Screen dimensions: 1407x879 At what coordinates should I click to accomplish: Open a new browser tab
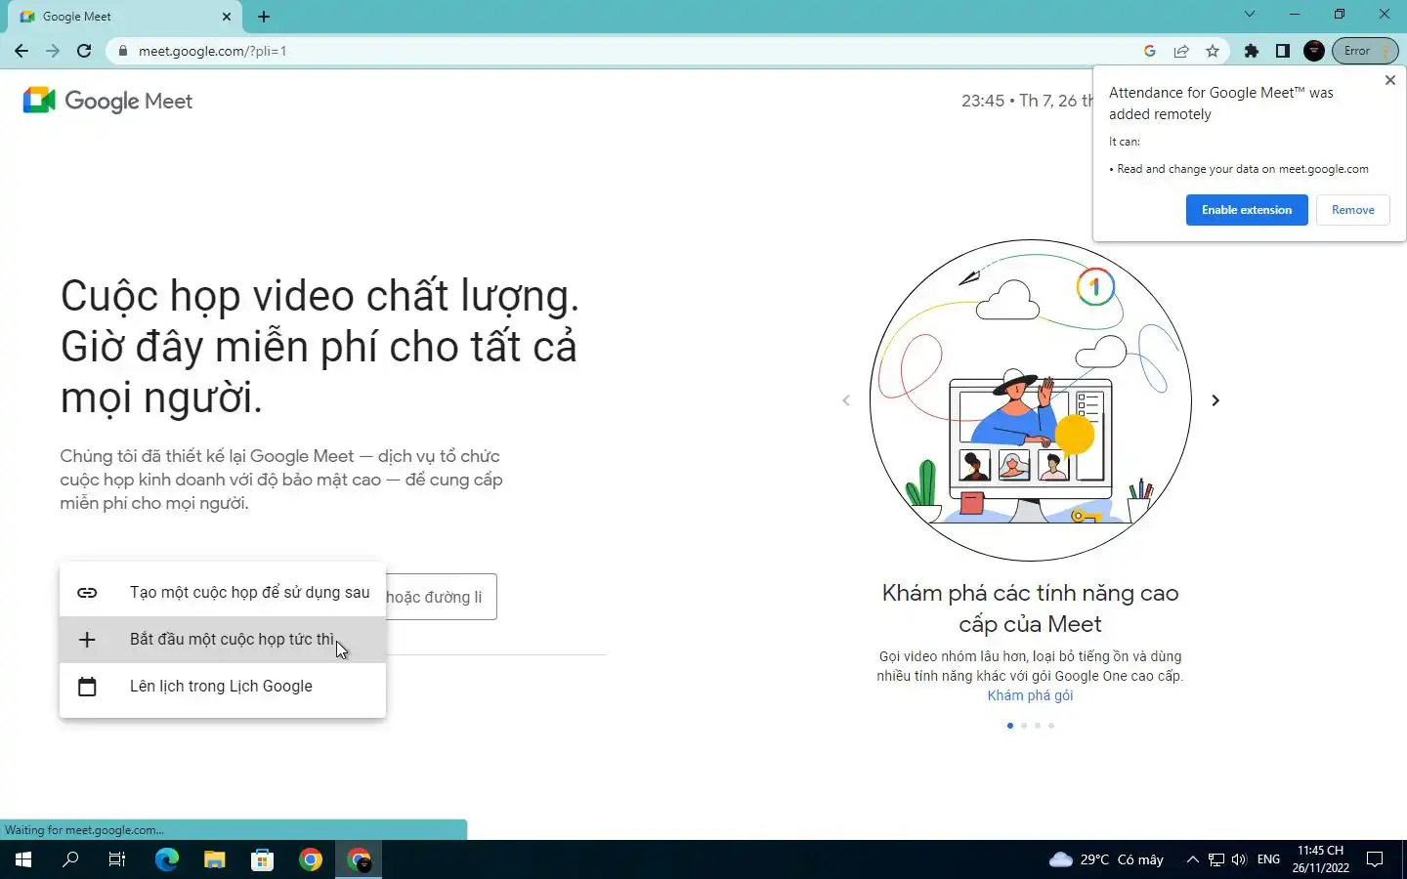tap(264, 17)
